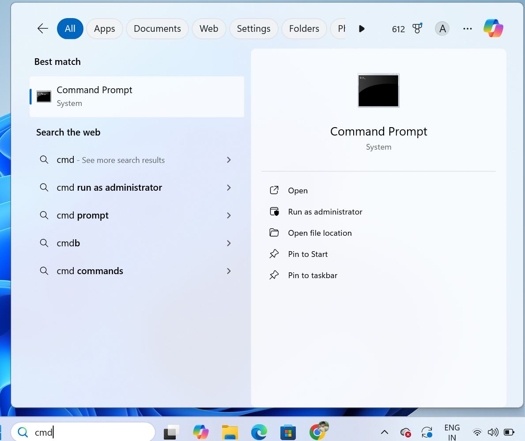Screen dimensions: 525x441
Task: Click the Microsoft Edge taskbar icon
Action: coord(259,432)
